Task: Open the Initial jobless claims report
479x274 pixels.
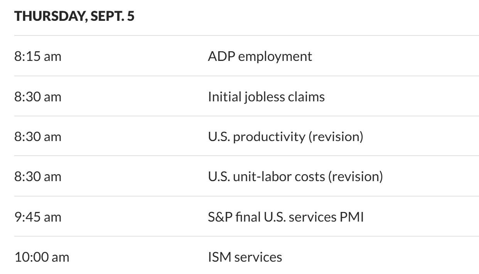Action: click(x=266, y=97)
